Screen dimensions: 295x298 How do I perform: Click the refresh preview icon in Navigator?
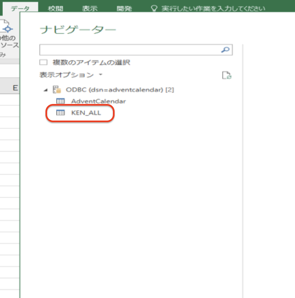click(227, 75)
